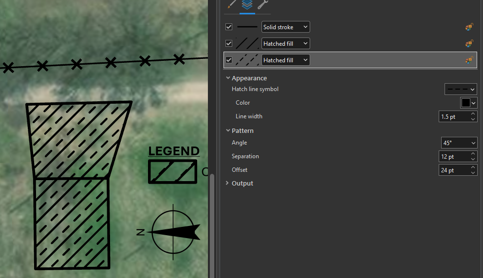Click the Separation label
This screenshot has width=483, height=278.
pyautogui.click(x=245, y=156)
